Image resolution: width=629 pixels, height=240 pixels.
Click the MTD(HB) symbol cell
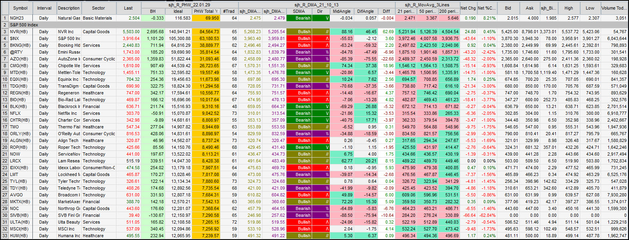pos(20,72)
